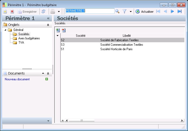Open the dropdown arrow at the bottom of the side panel
Screen dimensions: 188x131
48,121
